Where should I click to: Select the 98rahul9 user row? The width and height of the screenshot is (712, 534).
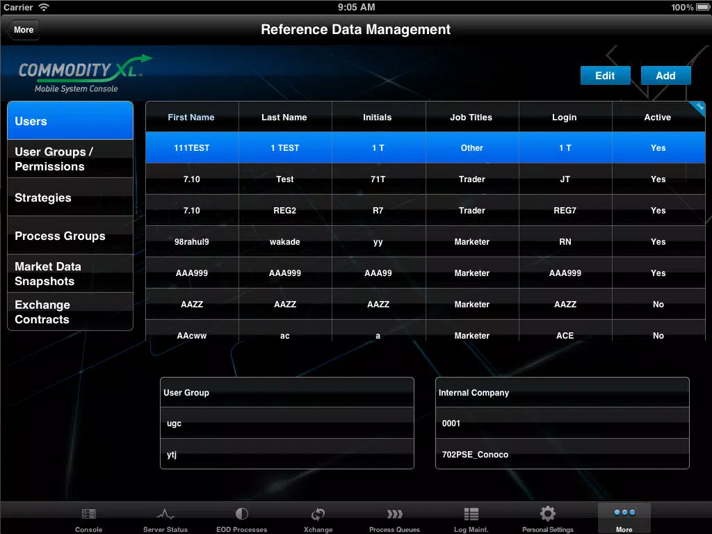[x=426, y=241]
